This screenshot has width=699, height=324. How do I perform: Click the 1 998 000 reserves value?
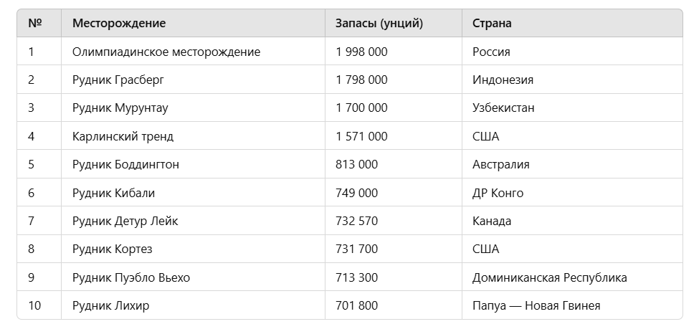point(361,52)
